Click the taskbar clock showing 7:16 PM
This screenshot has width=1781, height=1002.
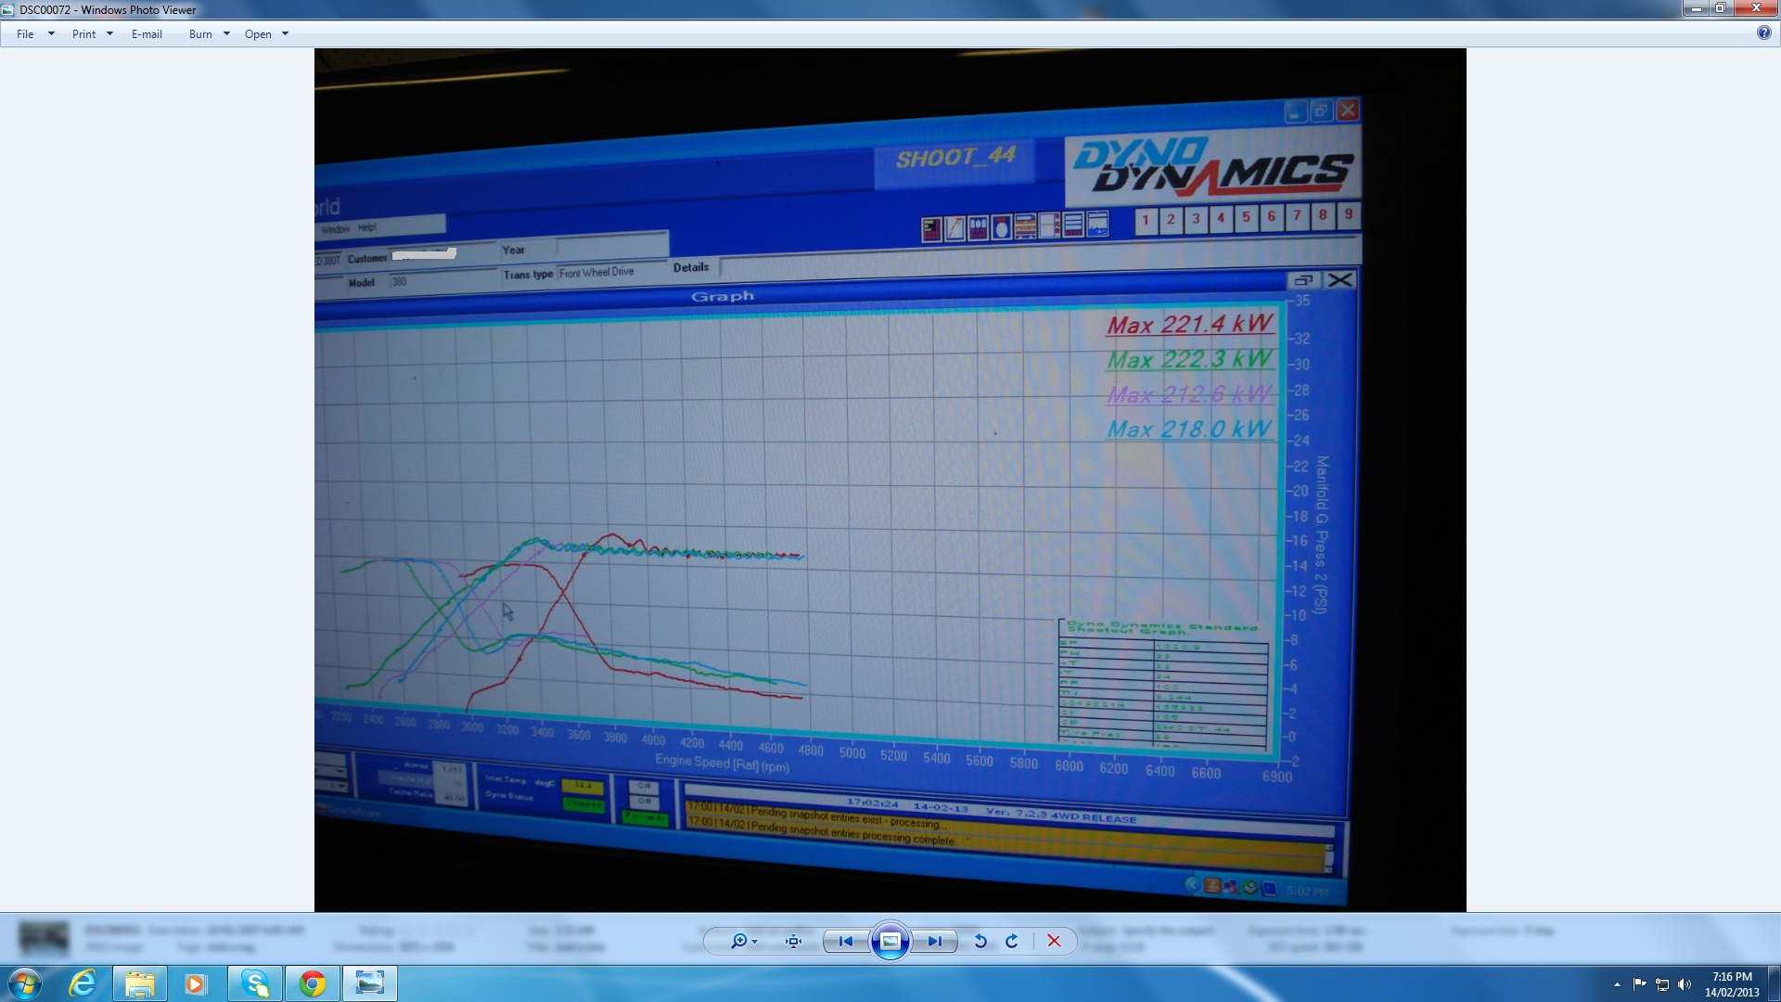1731,983
